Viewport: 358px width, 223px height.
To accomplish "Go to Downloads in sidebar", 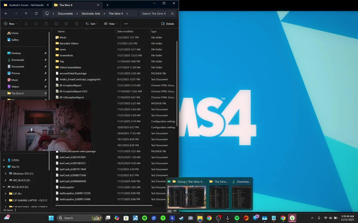I will pos(18,60).
